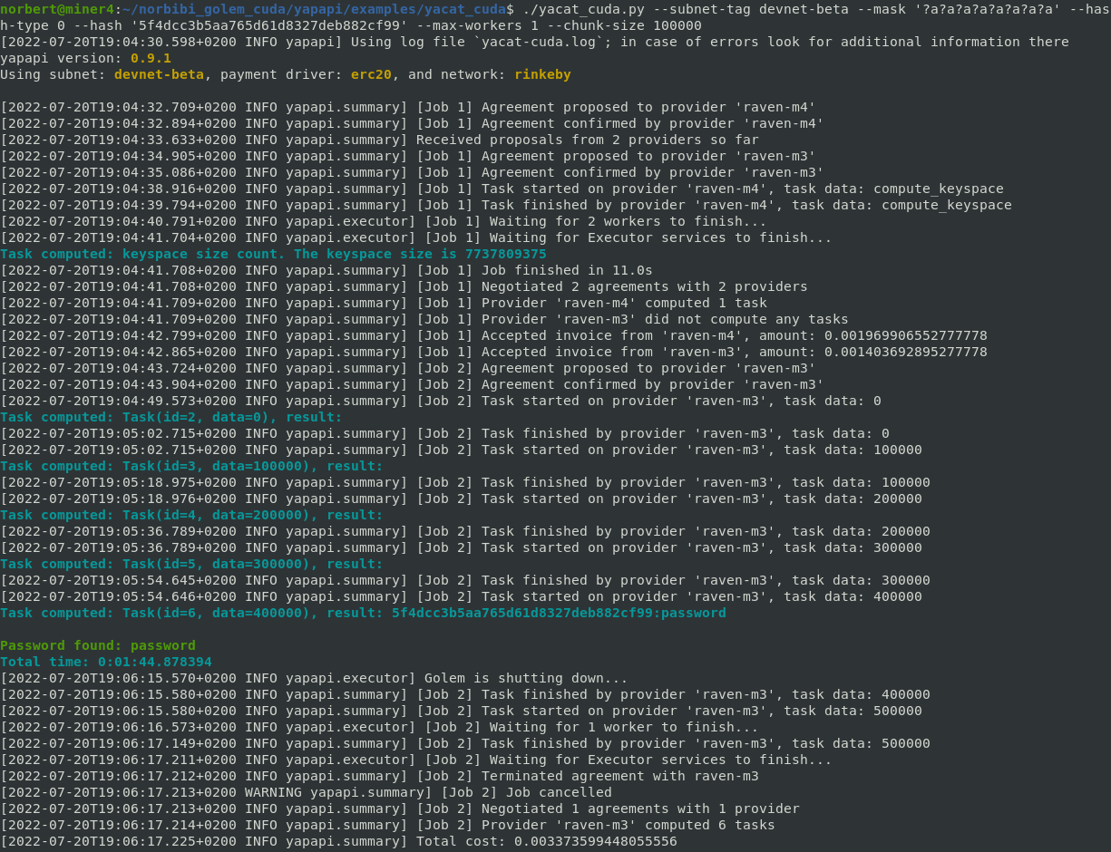Image resolution: width=1111 pixels, height=852 pixels.
Task: Click the line "Provider 'raven-m3' computed 6 tasks"
Action: tap(387, 825)
